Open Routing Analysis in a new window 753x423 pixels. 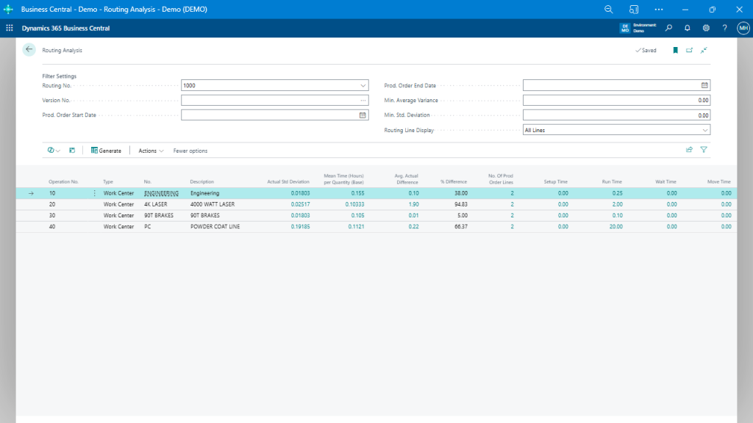(x=689, y=49)
